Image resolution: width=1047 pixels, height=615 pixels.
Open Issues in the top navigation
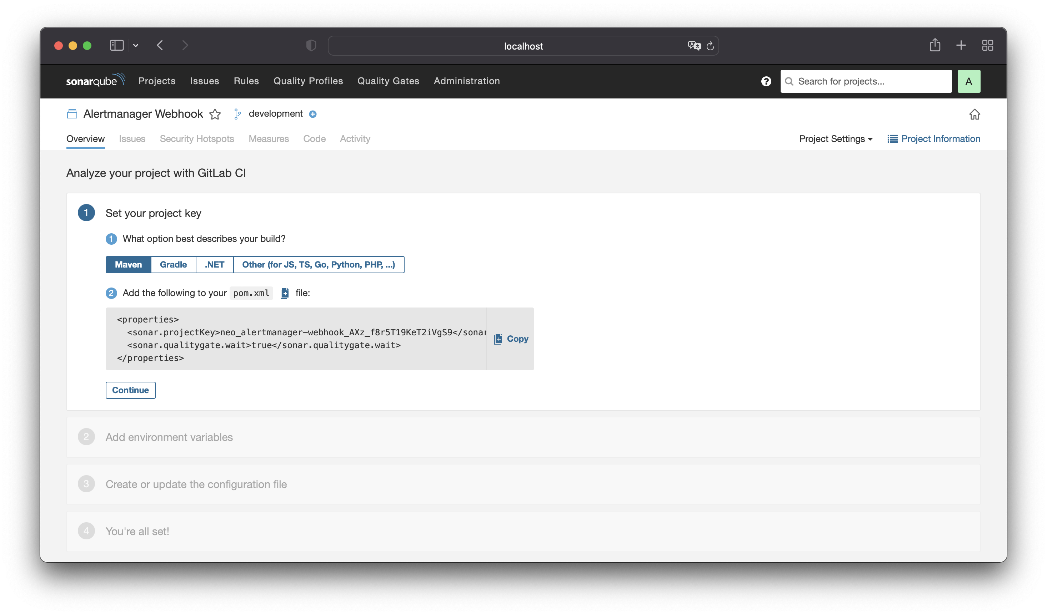coord(204,81)
